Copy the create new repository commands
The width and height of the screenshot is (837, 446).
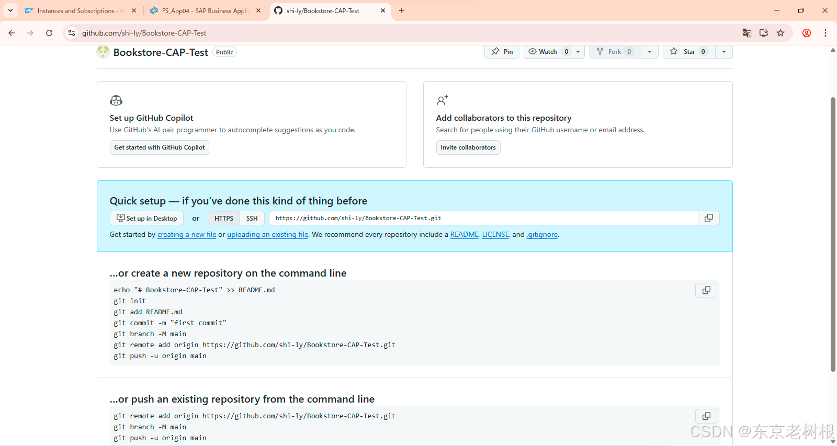click(706, 290)
